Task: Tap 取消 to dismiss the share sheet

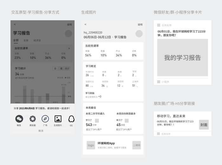Action: 41,131
